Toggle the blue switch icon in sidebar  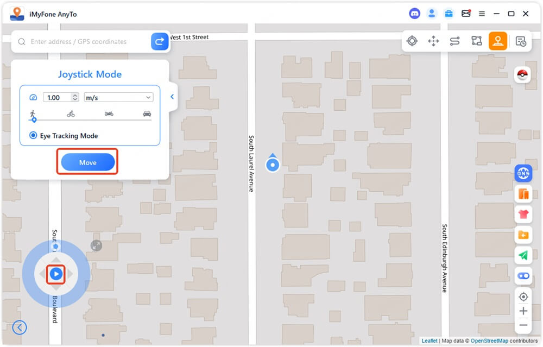[523, 276]
